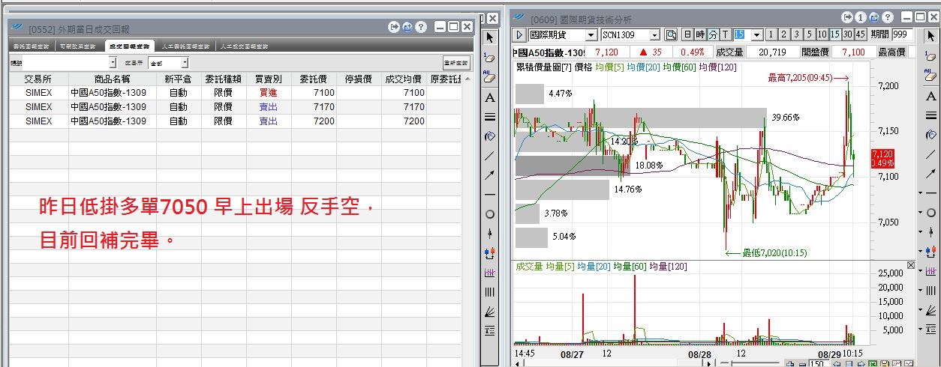
Task: Choose the erase-one-object eraser tool
Action: (490, 57)
